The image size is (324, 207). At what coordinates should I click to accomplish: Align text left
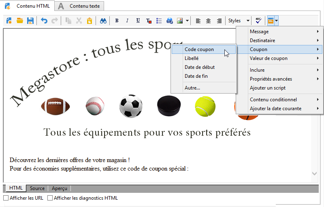pyautogui.click(x=198, y=21)
